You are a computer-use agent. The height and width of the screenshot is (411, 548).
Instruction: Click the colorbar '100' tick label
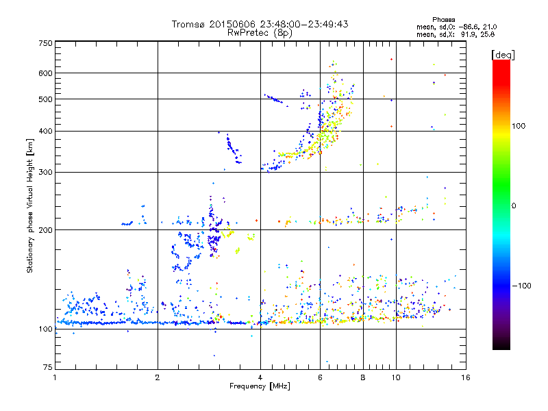point(519,126)
